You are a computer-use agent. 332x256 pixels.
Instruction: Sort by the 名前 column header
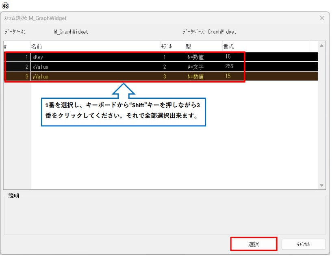click(x=37, y=46)
